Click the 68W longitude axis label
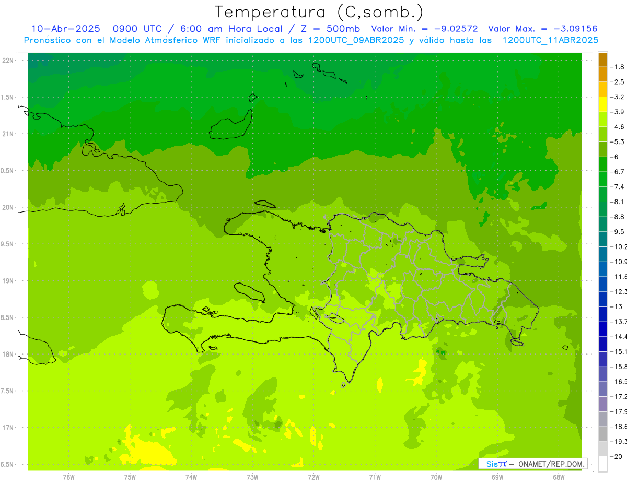The height and width of the screenshot is (484, 627). click(559, 477)
